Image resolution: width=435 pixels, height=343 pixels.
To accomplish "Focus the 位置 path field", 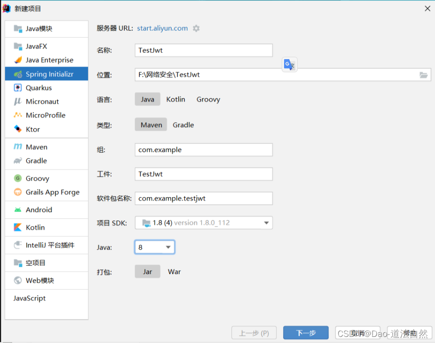I will tap(283, 75).
